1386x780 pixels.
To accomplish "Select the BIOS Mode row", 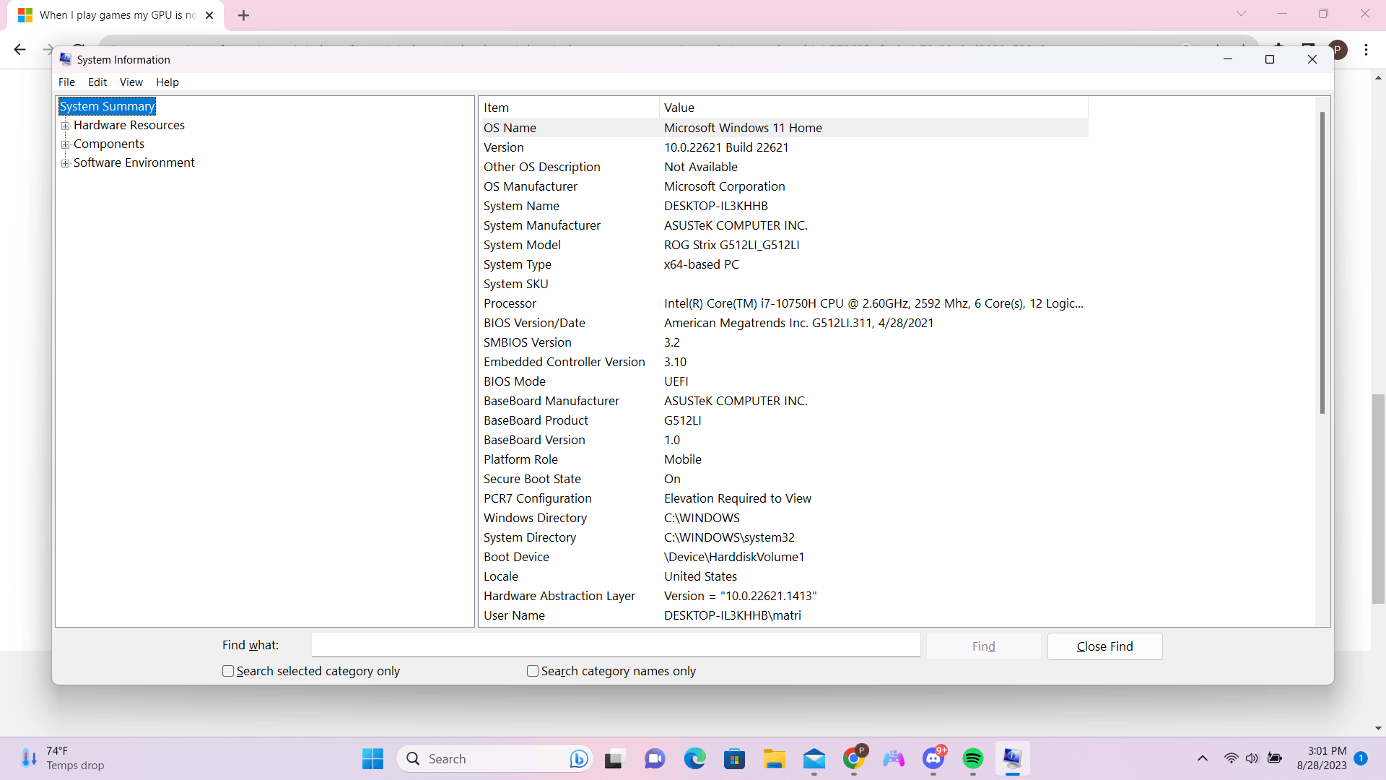I will tap(785, 381).
